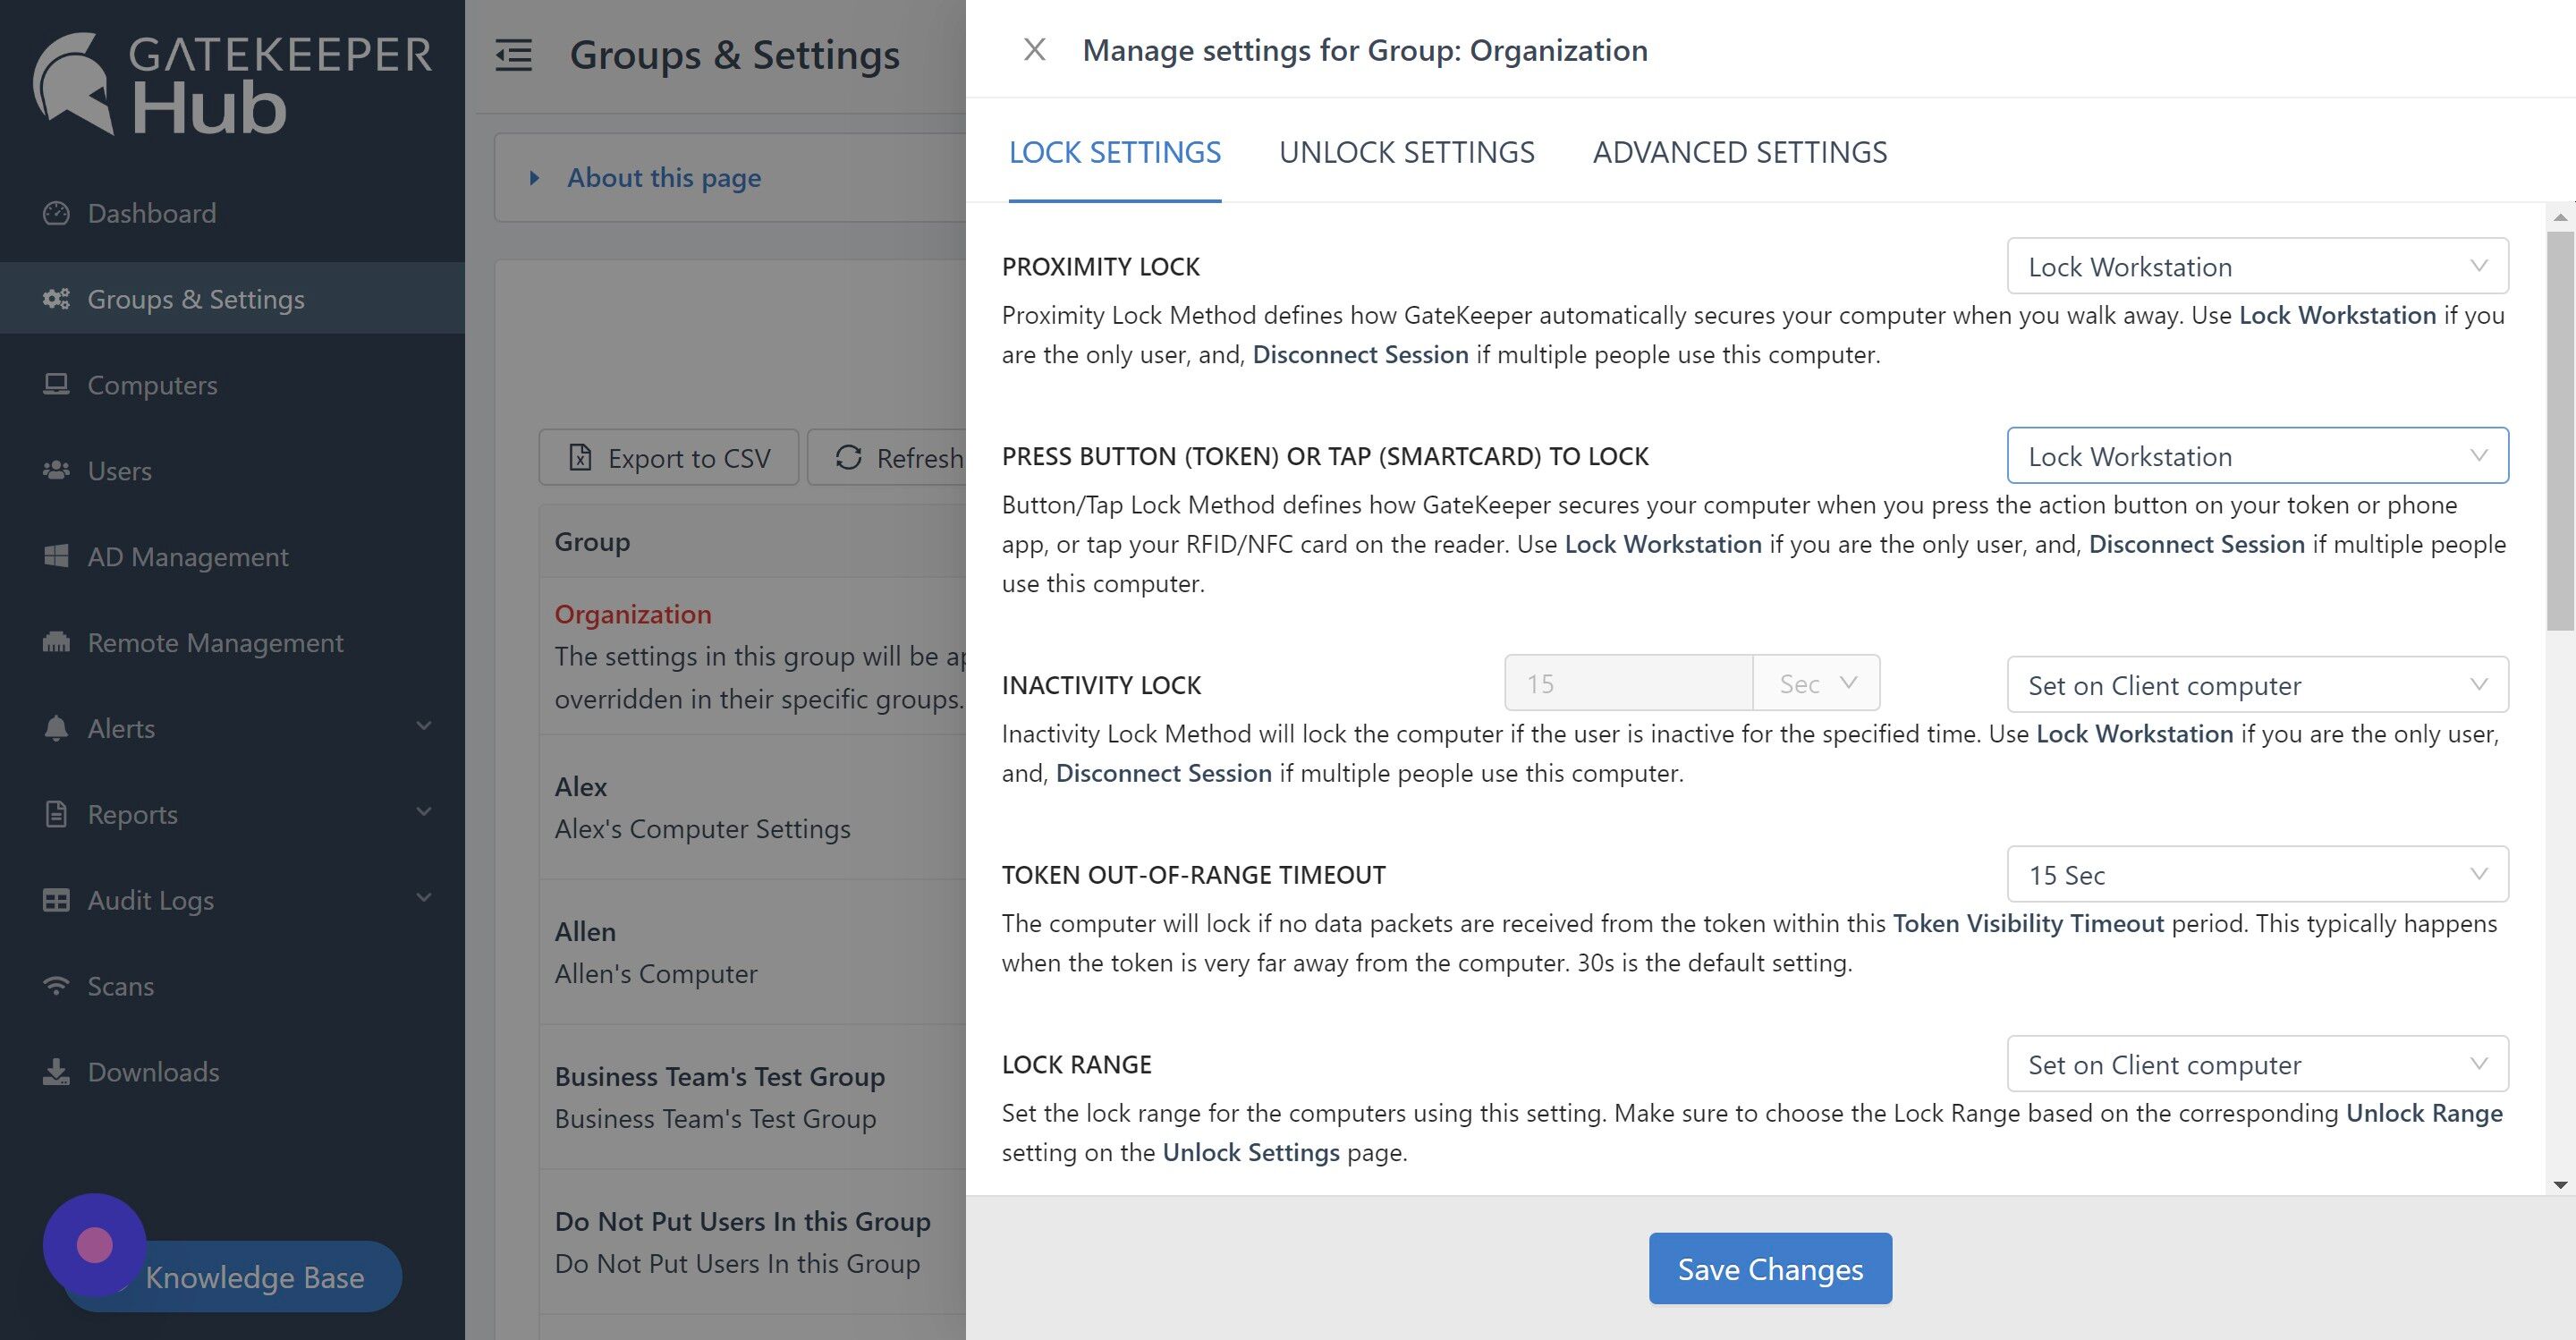Click the Dashboard gauge icon

tap(56, 213)
